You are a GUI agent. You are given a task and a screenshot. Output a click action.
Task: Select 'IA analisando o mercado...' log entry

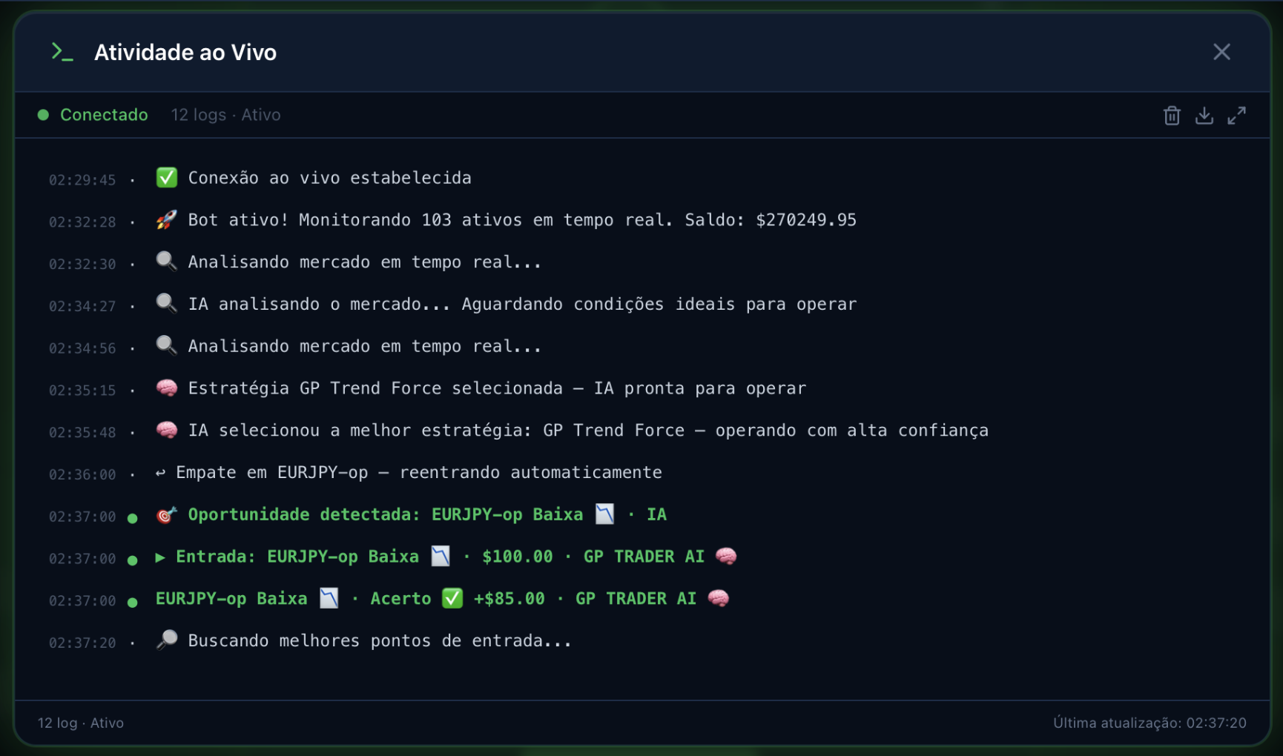click(x=522, y=304)
